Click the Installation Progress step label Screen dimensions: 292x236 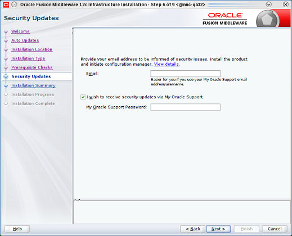(33, 94)
